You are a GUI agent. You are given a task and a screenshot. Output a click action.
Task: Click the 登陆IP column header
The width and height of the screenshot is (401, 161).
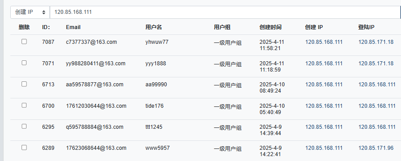click(366, 27)
